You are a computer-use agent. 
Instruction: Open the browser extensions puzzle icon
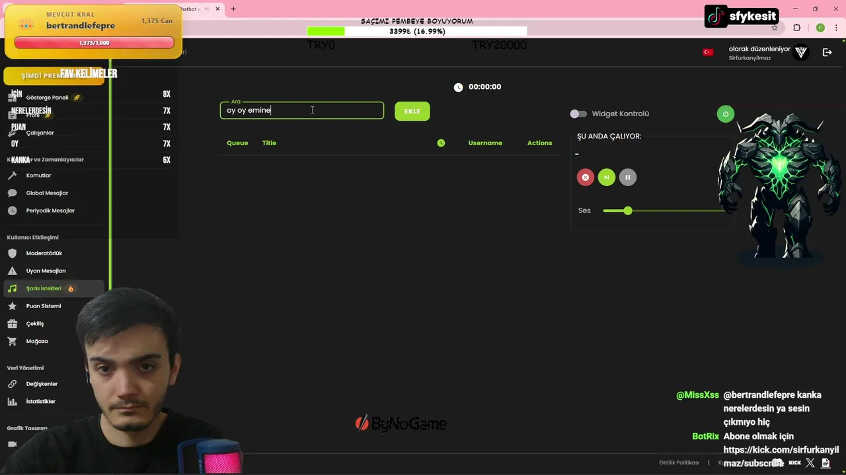(796, 28)
